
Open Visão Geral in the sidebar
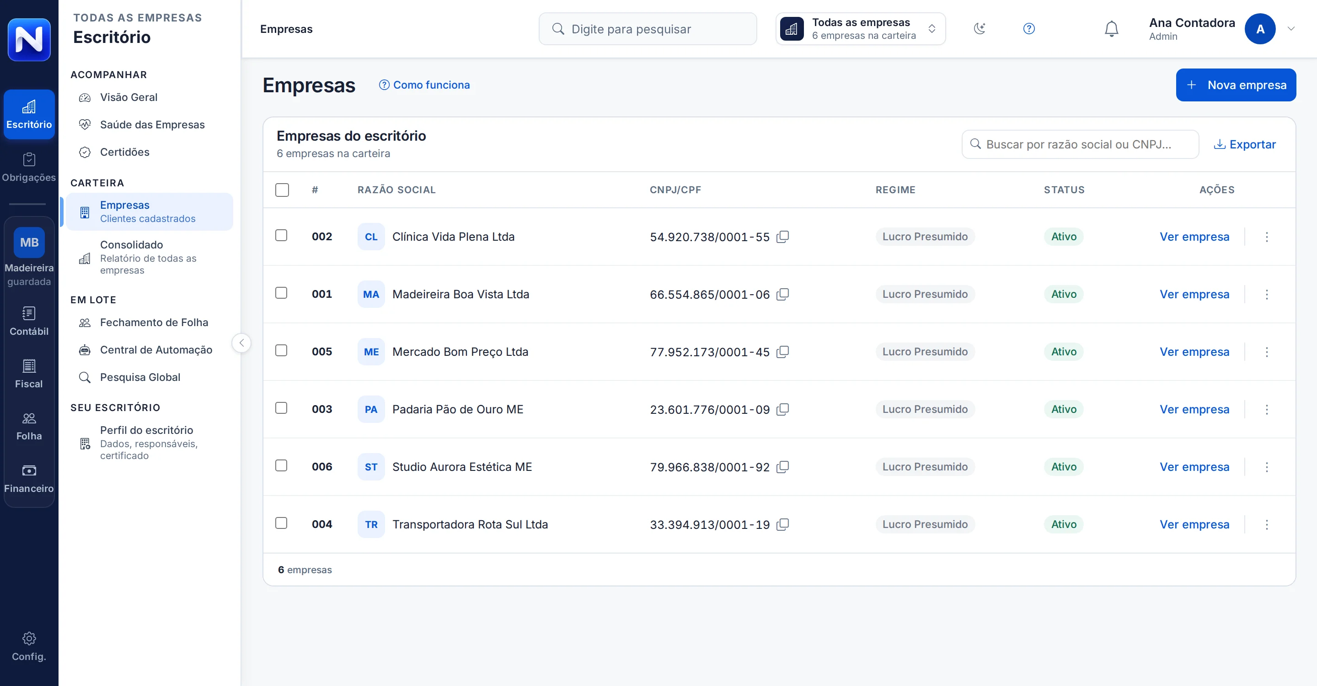pyautogui.click(x=149, y=97)
